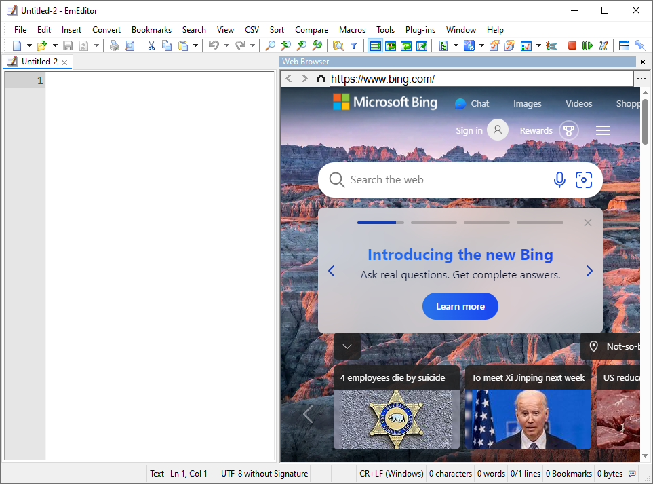The height and width of the screenshot is (484, 653).
Task: Create a new document with the New icon
Action: (17, 45)
